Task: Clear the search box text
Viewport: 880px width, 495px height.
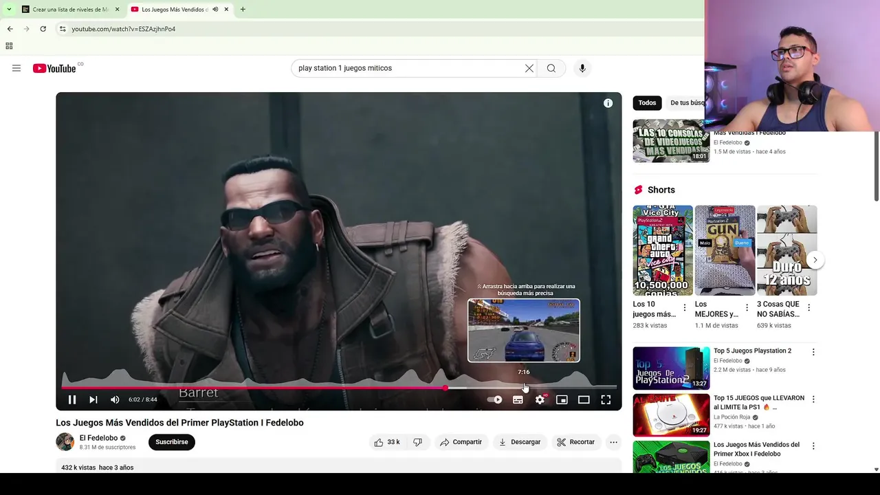Action: click(x=529, y=68)
